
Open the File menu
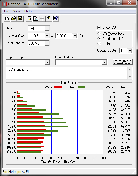coord(7,11)
